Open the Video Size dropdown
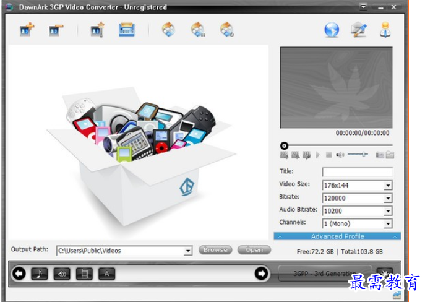This screenshot has height=302, width=425. coord(388,186)
